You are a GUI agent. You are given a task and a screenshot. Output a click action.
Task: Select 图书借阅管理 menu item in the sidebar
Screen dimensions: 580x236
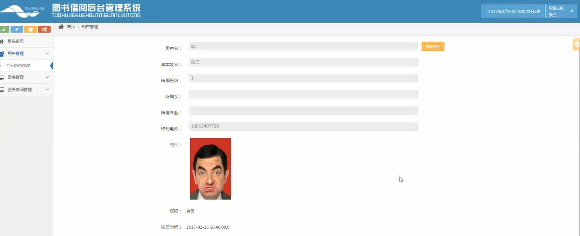(x=27, y=89)
